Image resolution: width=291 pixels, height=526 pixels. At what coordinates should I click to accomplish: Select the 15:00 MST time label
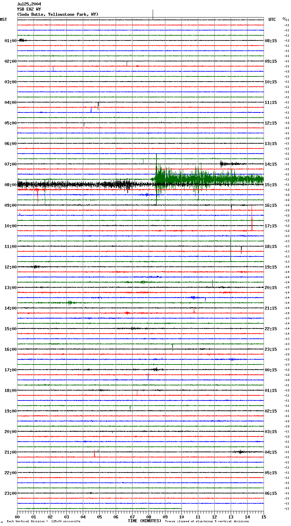pyautogui.click(x=11, y=329)
